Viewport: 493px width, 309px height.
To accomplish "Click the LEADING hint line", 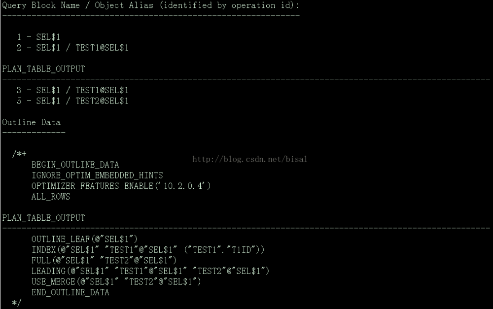I will coord(150,271).
